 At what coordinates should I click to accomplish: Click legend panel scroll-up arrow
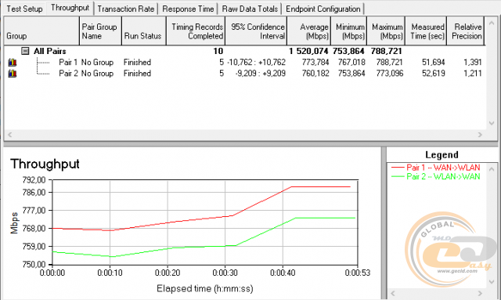pyautogui.click(x=492, y=168)
